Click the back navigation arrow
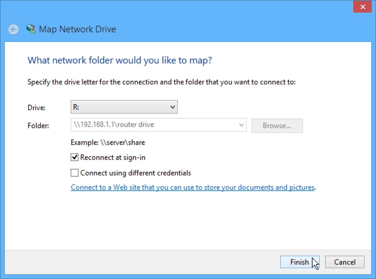The image size is (376, 279). pyautogui.click(x=13, y=29)
